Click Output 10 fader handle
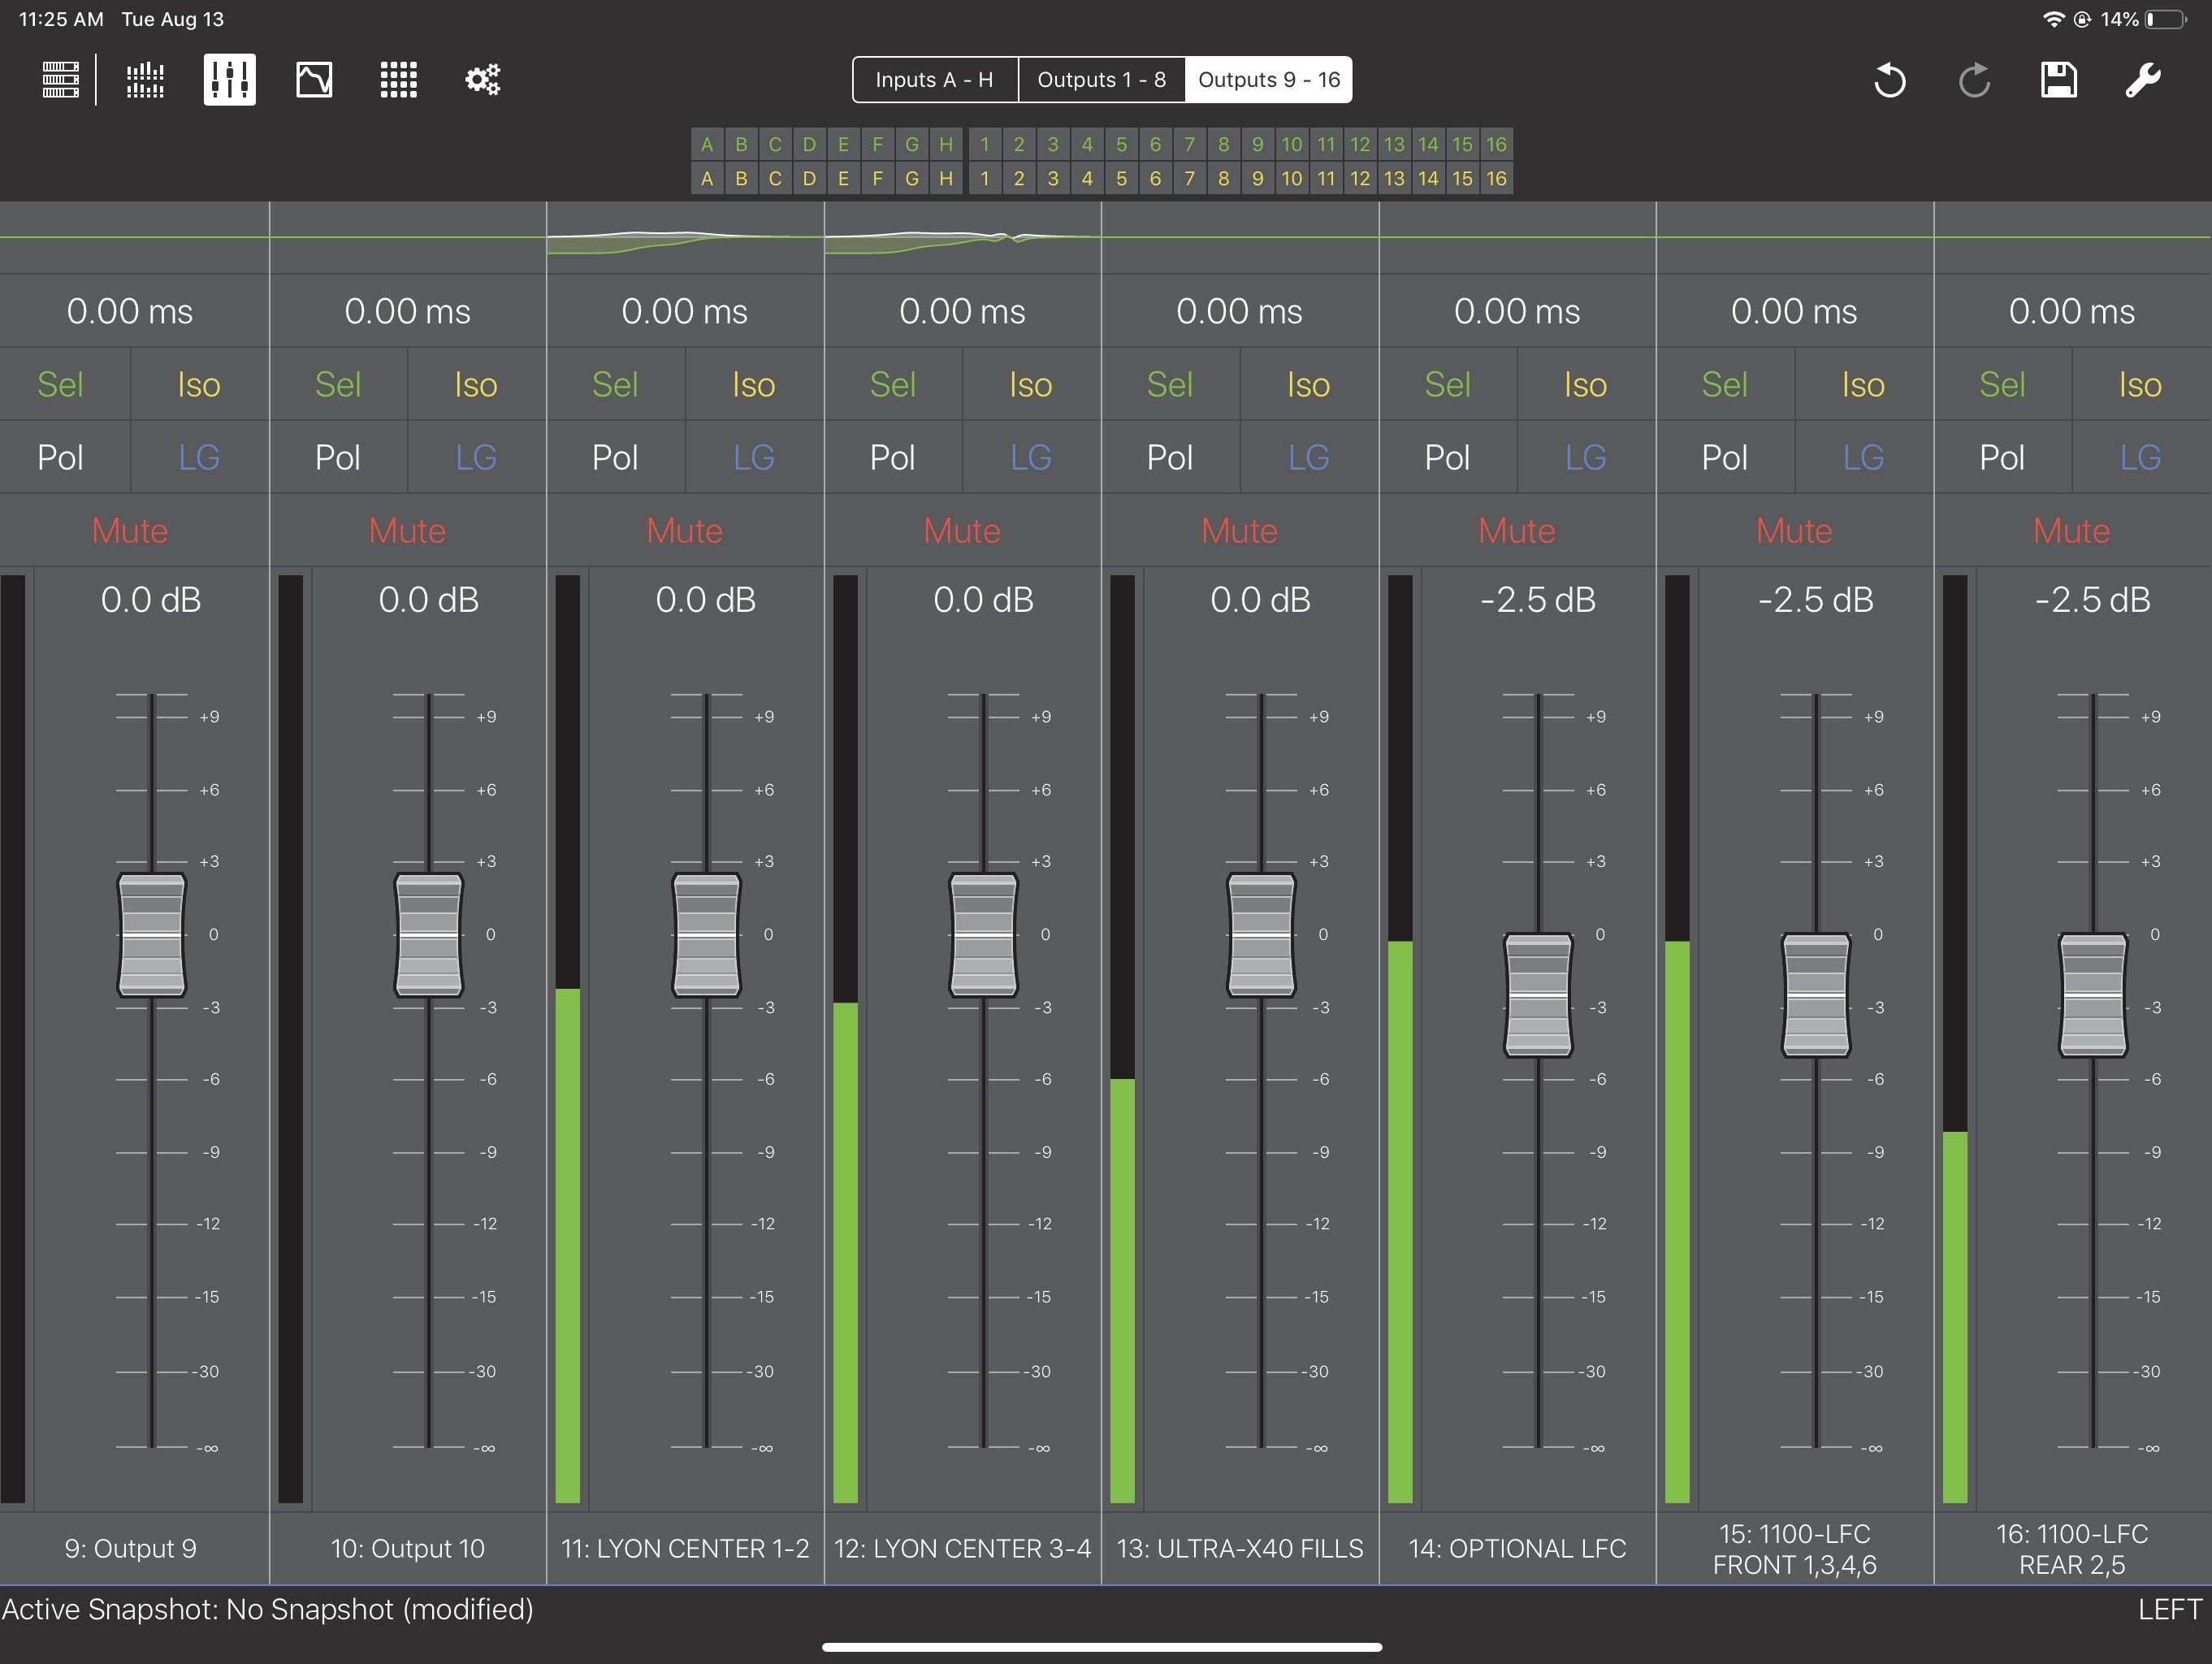Viewport: 2212px width, 1664px height. click(x=429, y=935)
